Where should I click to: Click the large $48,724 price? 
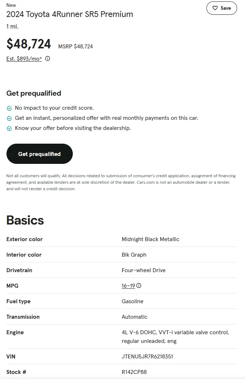pyautogui.click(x=29, y=44)
